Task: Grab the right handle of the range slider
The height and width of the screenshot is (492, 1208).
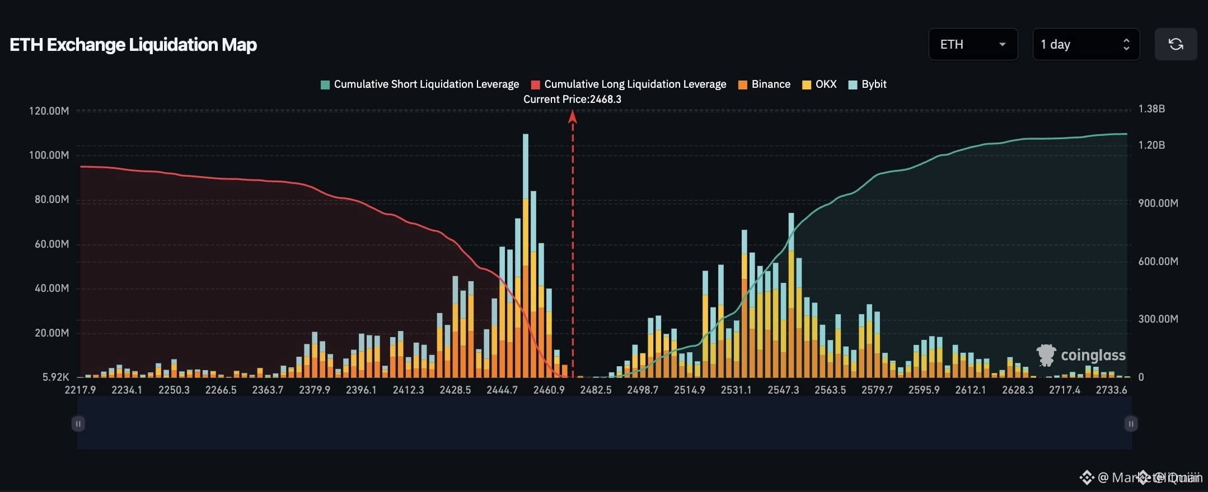Action: pos(1131,424)
